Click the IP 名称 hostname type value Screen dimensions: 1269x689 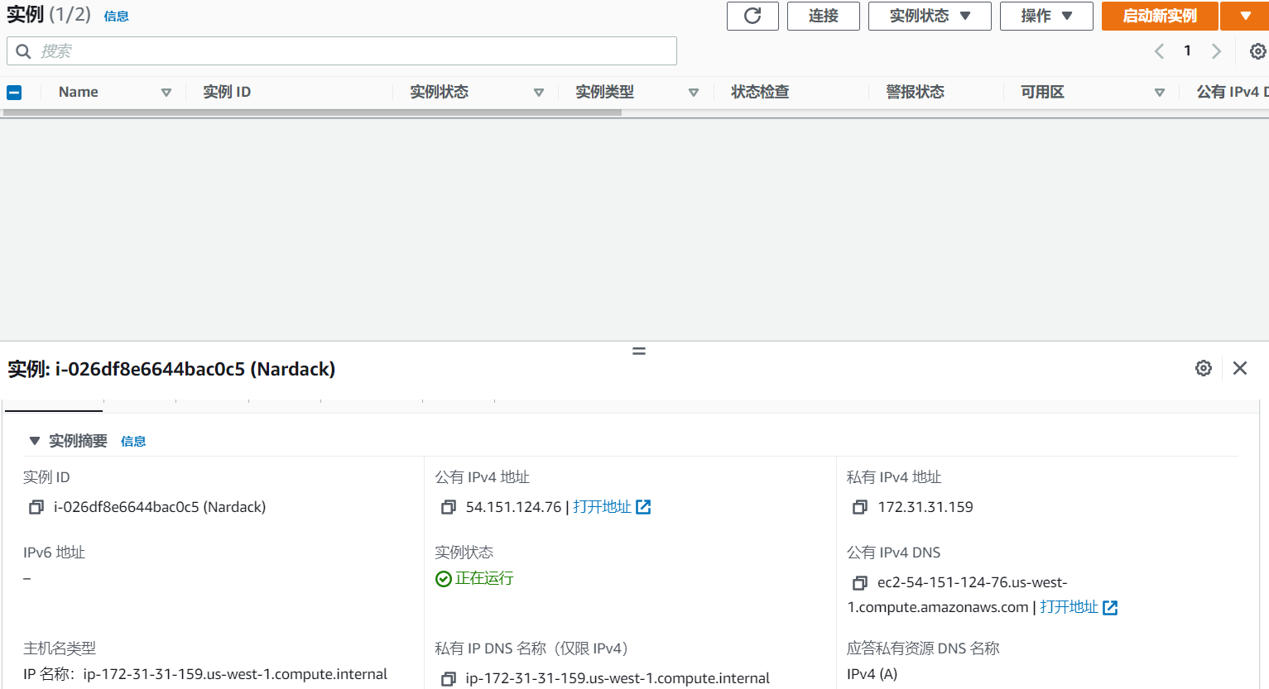205,674
